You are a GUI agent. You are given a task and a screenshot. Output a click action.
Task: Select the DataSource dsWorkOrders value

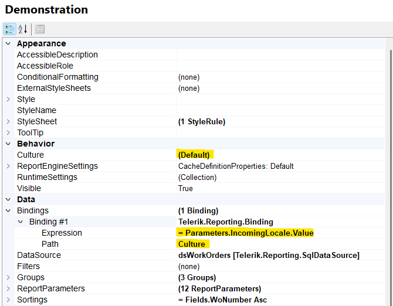(269, 255)
